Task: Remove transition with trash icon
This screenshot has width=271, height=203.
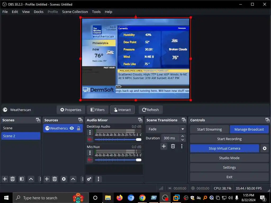Action: tap(173, 146)
